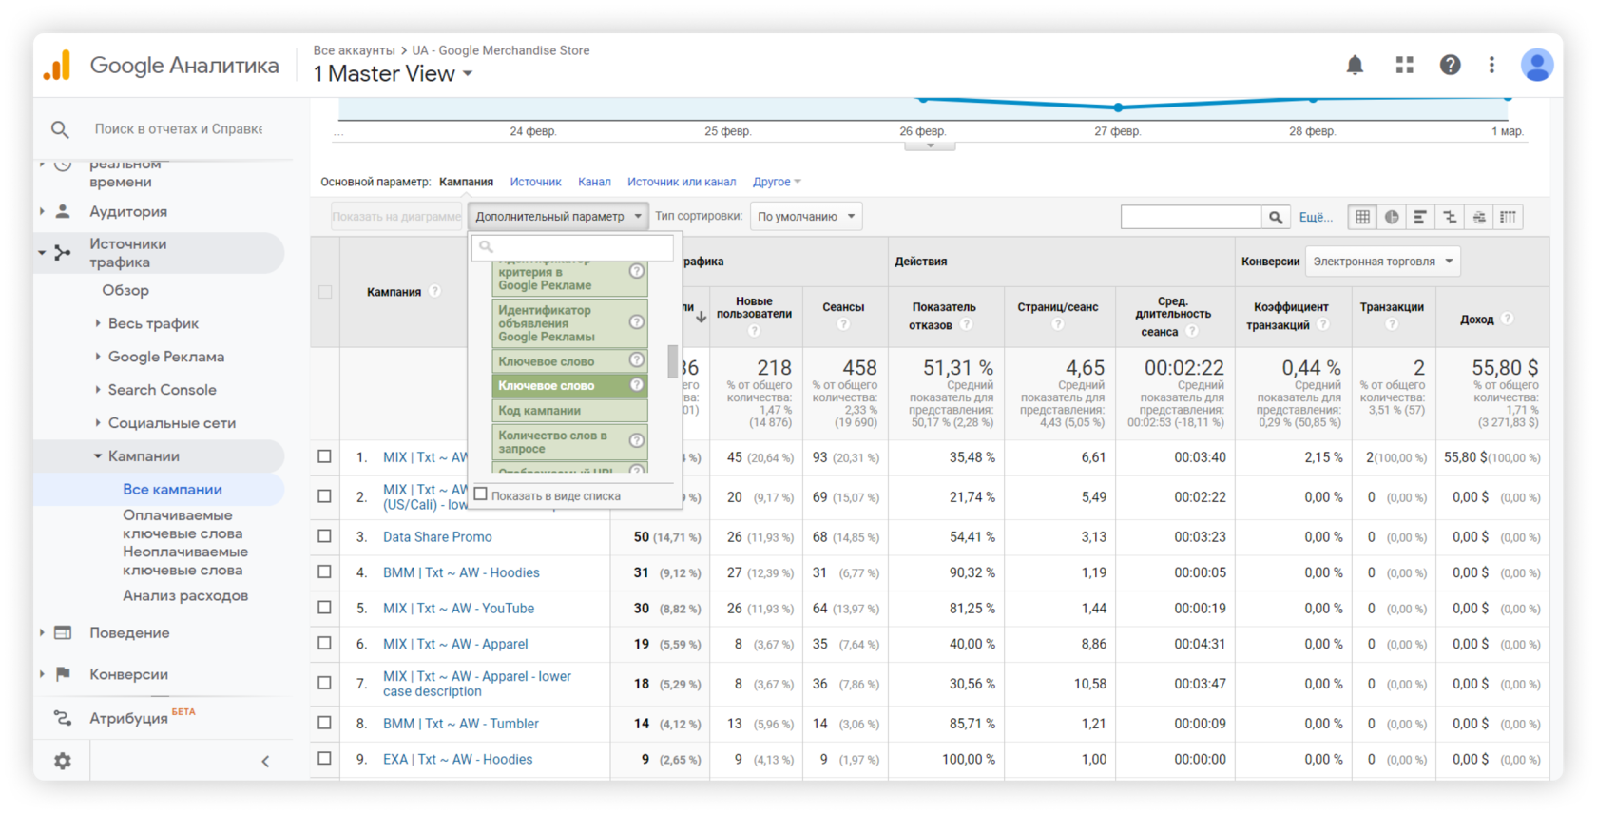Open the admin settings gear
Image resolution: width=1597 pixels, height=814 pixels.
pyautogui.click(x=62, y=761)
